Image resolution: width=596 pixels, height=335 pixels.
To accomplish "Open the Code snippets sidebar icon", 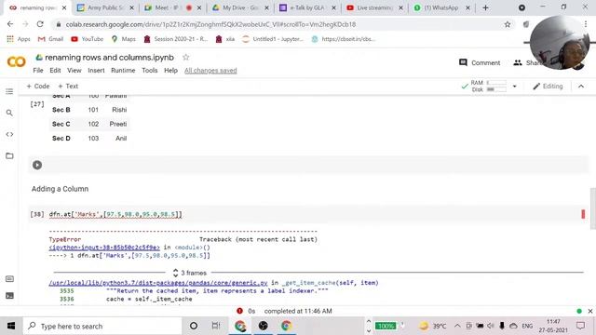I will [x=9, y=134].
